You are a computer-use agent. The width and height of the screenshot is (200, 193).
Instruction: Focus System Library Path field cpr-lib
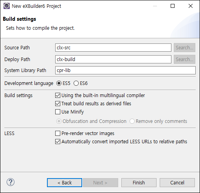(125, 70)
